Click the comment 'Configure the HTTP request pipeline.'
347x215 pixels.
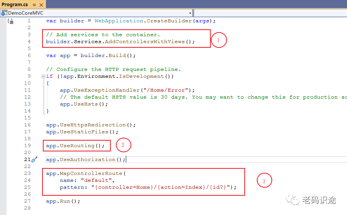[x=113, y=69]
